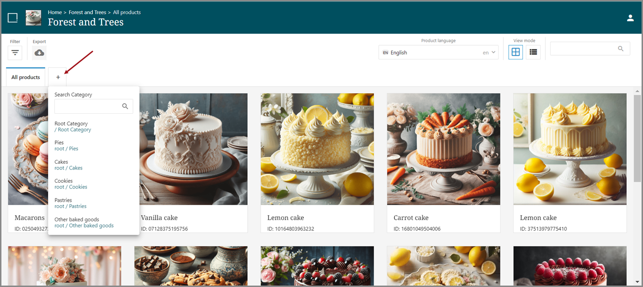Click the plus icon to add category tab
Viewport: 643px width, 287px height.
click(58, 77)
